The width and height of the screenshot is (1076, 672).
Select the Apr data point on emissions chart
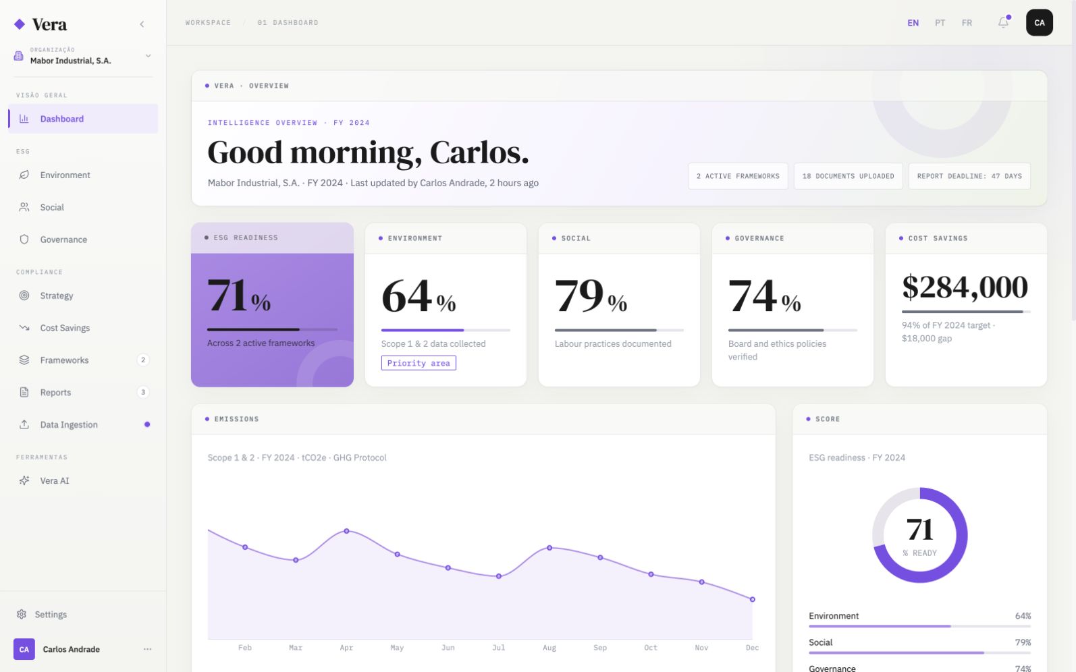tap(346, 532)
